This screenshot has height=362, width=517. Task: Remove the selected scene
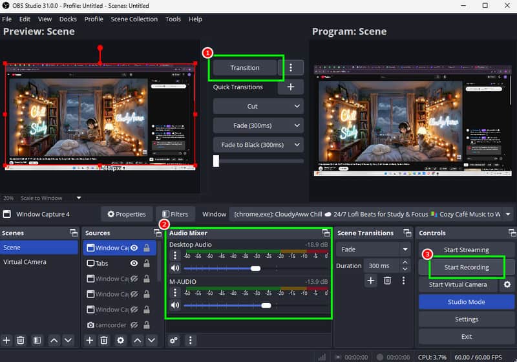(x=21, y=340)
